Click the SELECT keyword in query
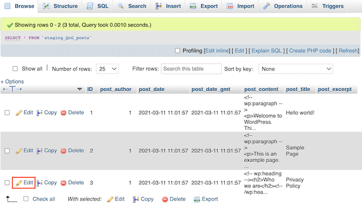The height and width of the screenshot is (204, 362). click(x=13, y=38)
